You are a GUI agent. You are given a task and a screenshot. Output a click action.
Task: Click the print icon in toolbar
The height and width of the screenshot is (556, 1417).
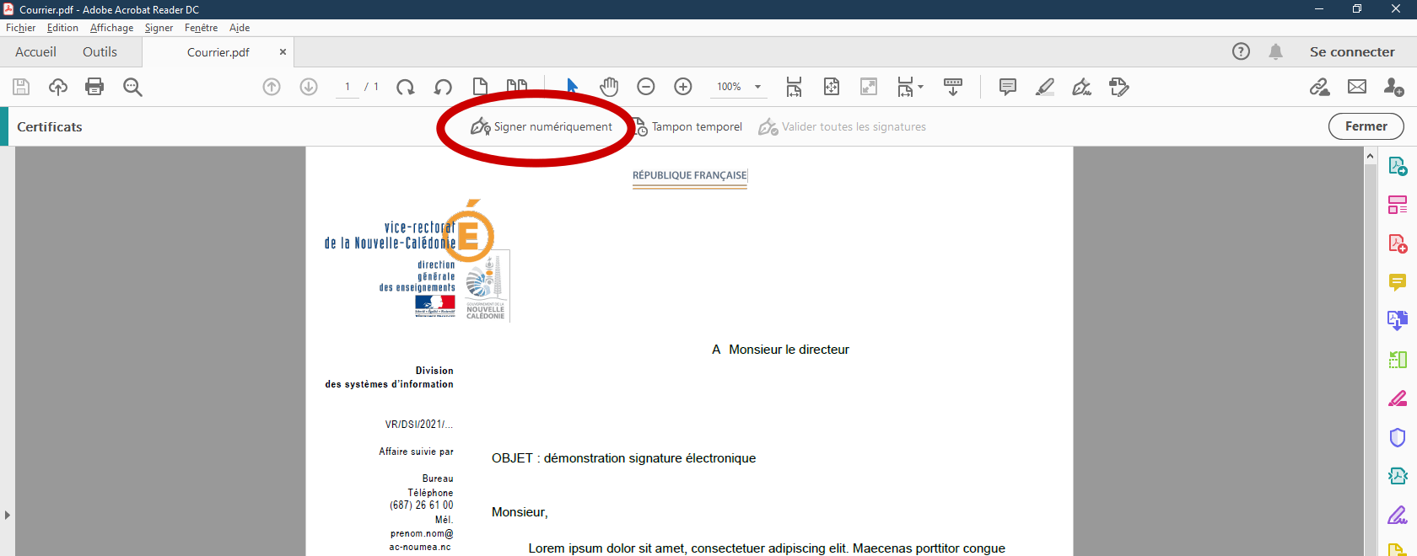tap(94, 87)
